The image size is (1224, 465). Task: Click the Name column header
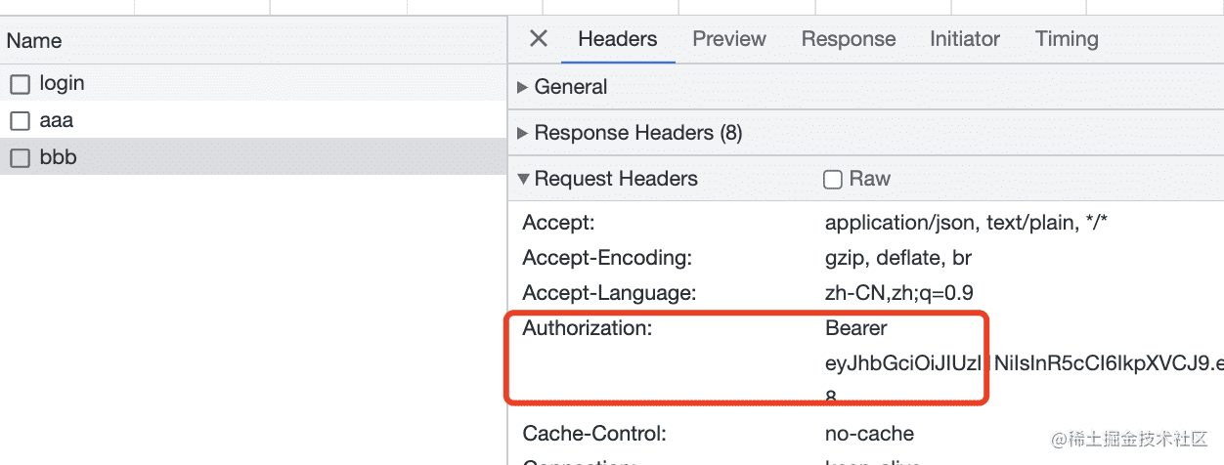coord(34,41)
